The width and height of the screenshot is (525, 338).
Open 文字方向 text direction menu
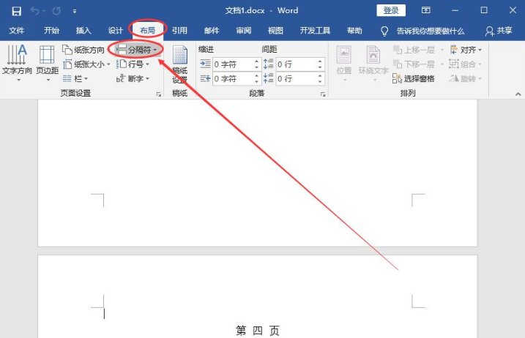17,63
